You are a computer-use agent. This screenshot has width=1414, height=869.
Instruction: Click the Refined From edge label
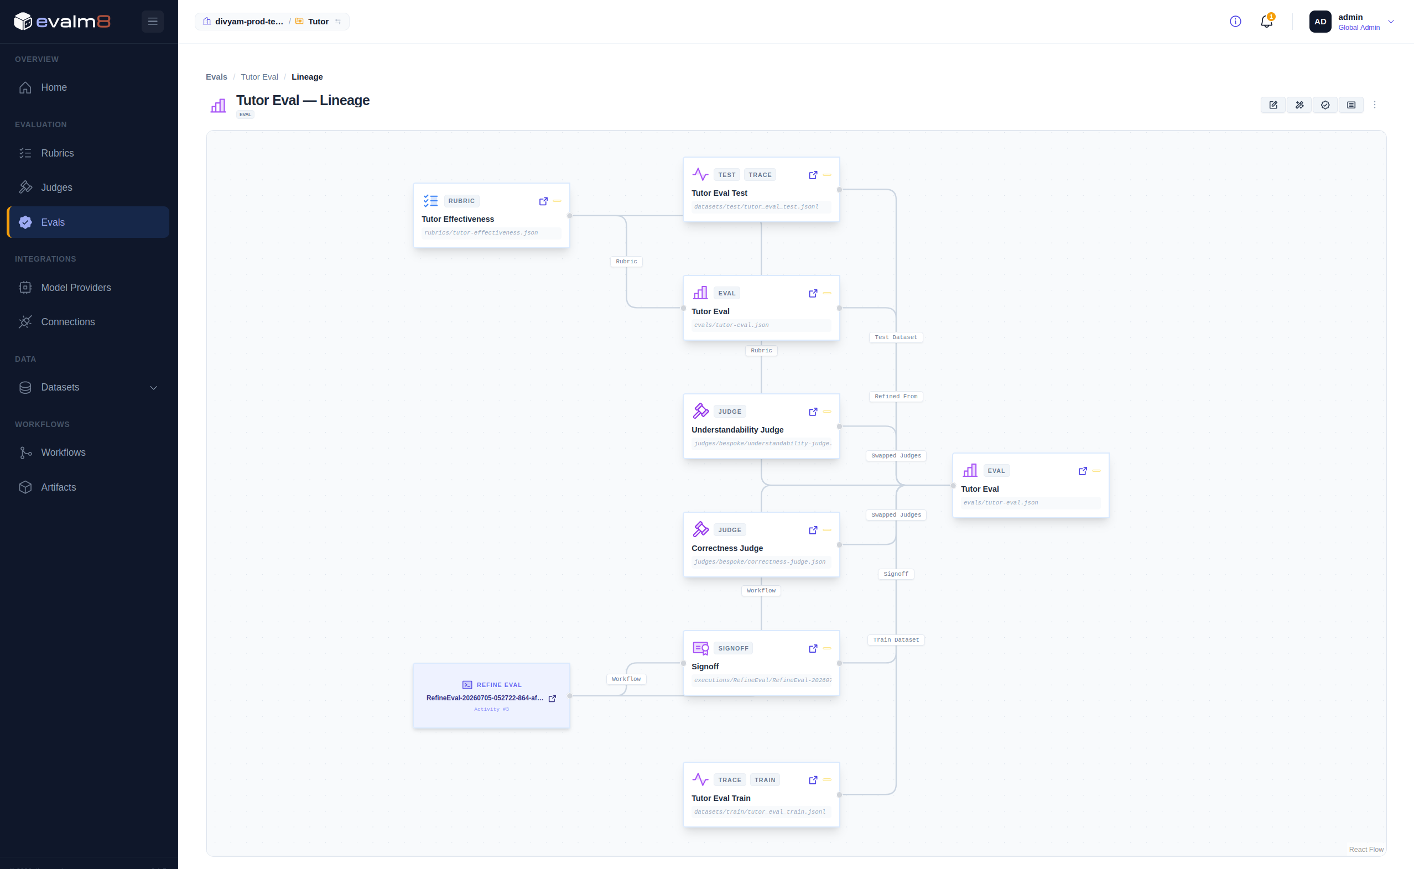pyautogui.click(x=896, y=397)
